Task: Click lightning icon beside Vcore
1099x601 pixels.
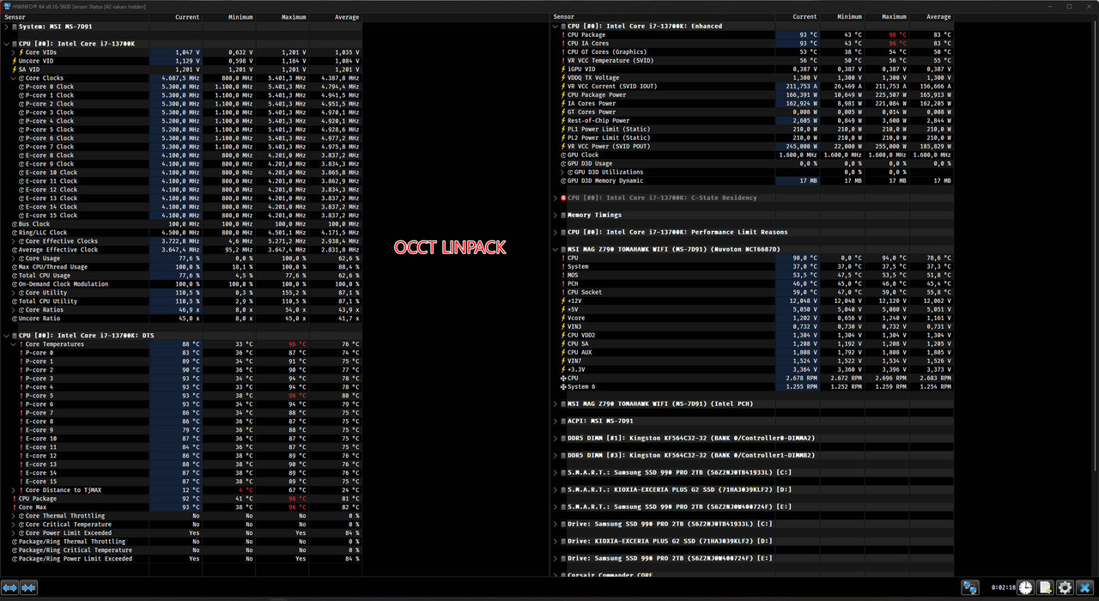Action: pyautogui.click(x=563, y=319)
